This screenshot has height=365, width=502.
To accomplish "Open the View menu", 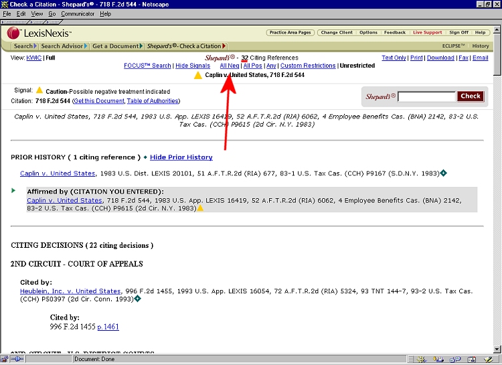I will pos(37,14).
